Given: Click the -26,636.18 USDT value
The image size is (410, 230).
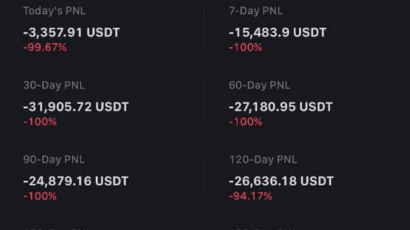Looking at the screenshot, I should pos(281,181).
